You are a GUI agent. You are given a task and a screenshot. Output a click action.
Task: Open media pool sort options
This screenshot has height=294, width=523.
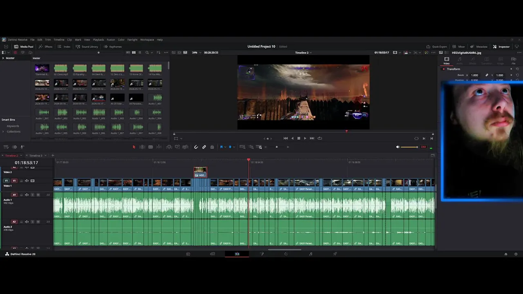(x=158, y=53)
